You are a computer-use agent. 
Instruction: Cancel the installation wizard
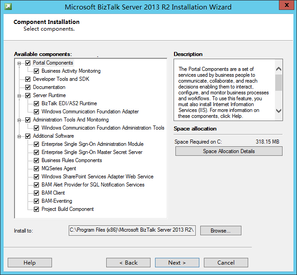pos(226,263)
